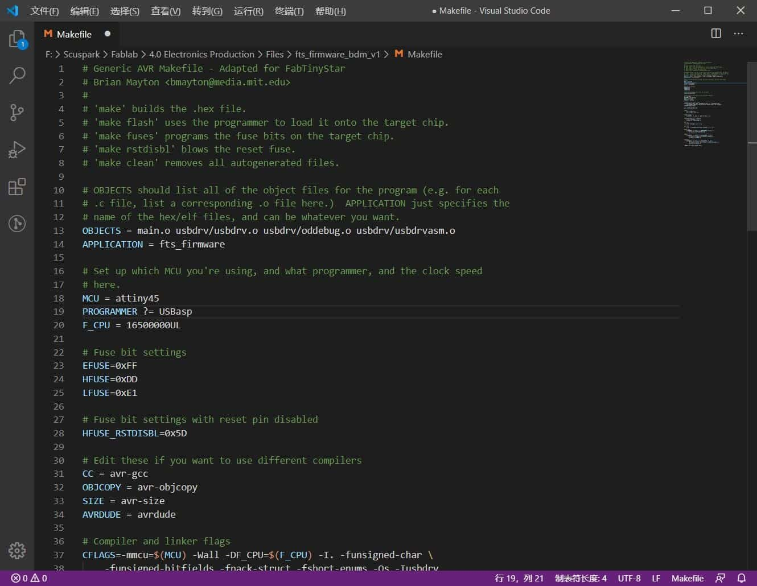Open 选择(S) menu

125,11
